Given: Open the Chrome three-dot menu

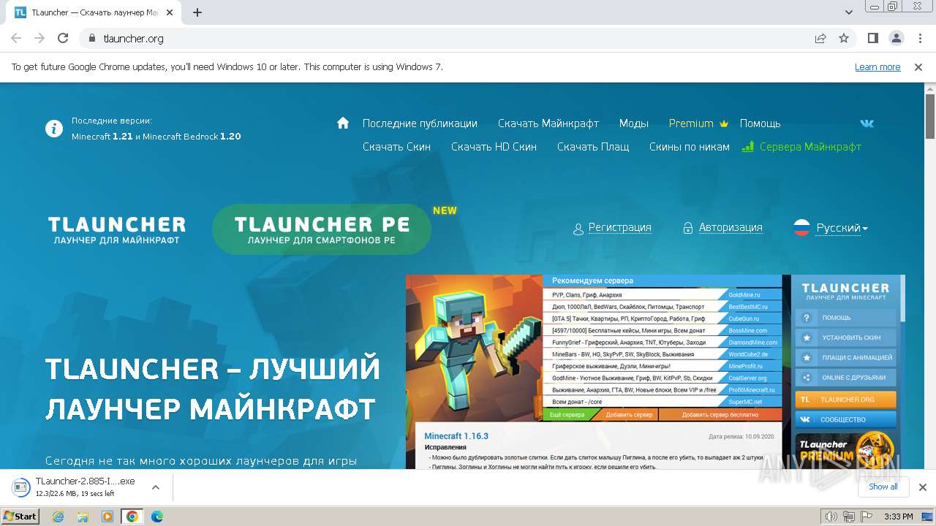Looking at the screenshot, I should pos(918,38).
